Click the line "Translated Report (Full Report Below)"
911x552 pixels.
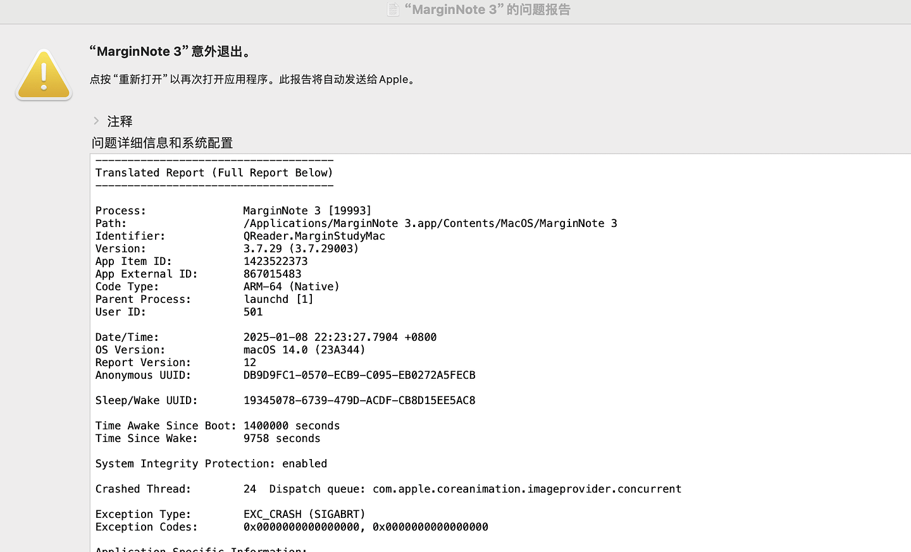click(x=214, y=173)
